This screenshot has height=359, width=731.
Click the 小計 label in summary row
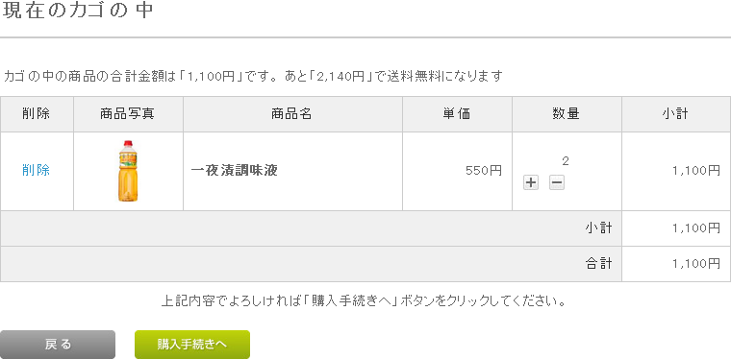pyautogui.click(x=599, y=227)
